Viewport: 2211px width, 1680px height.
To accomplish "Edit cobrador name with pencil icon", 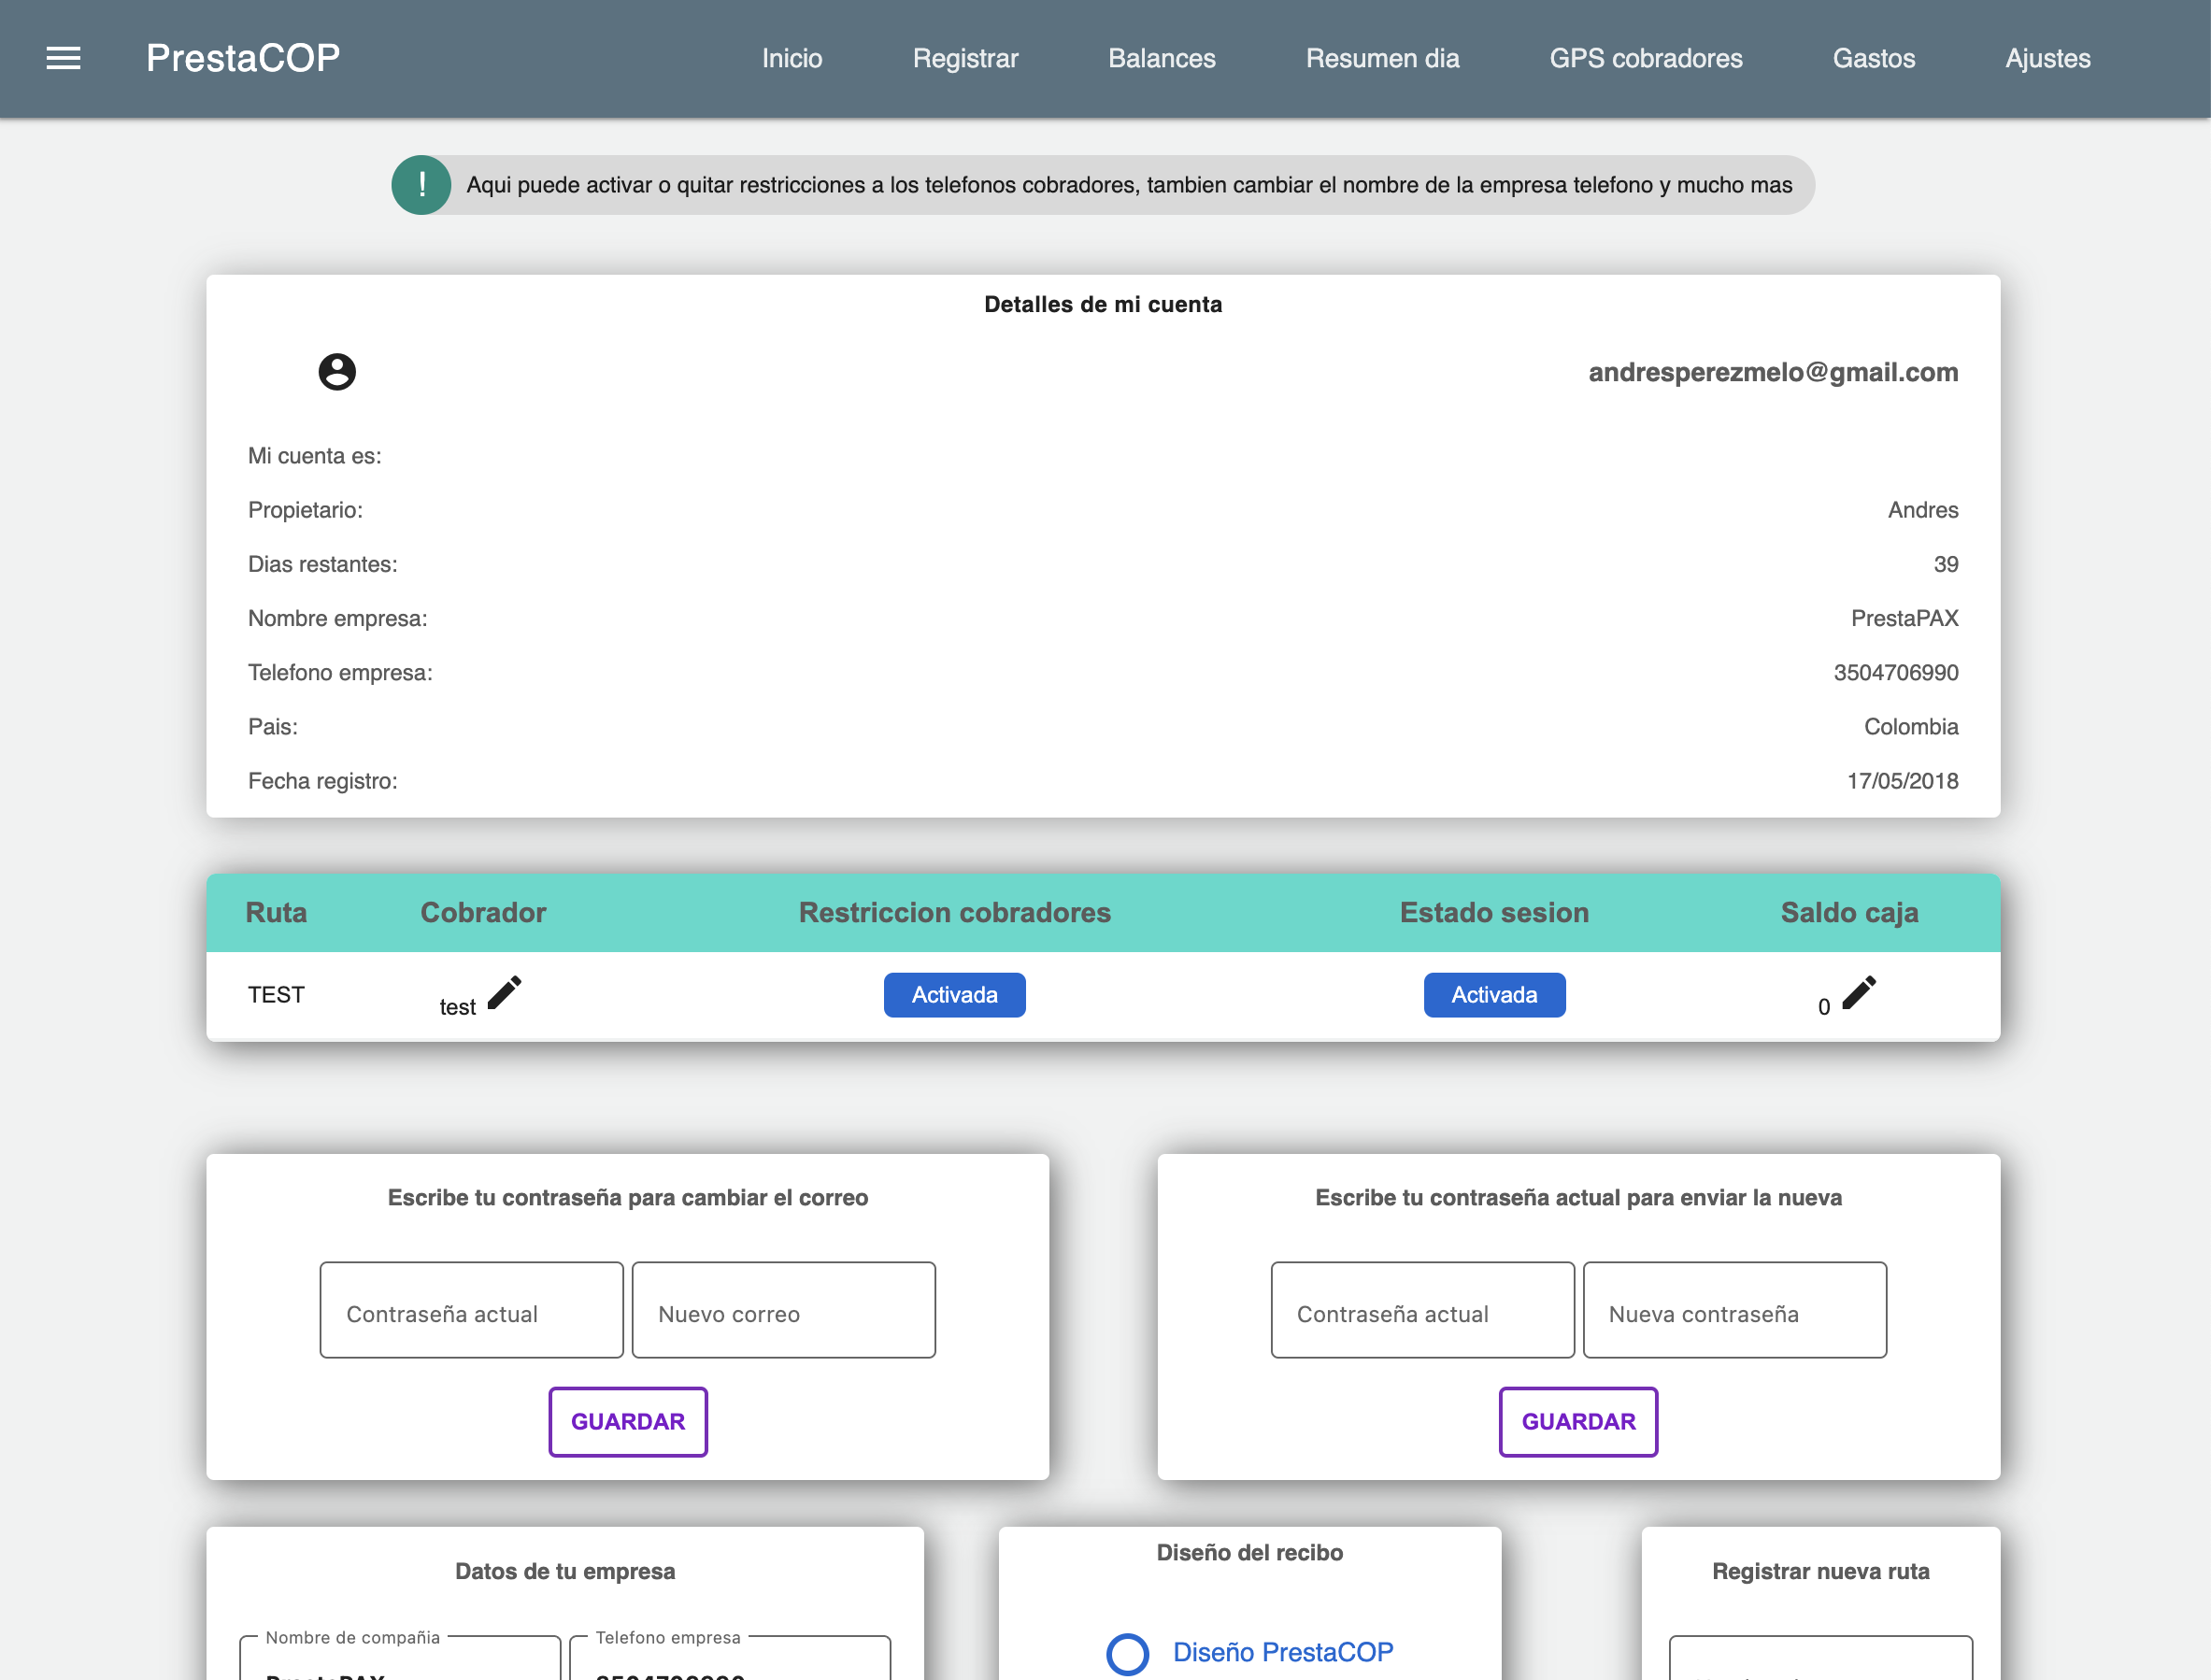I will [x=505, y=993].
